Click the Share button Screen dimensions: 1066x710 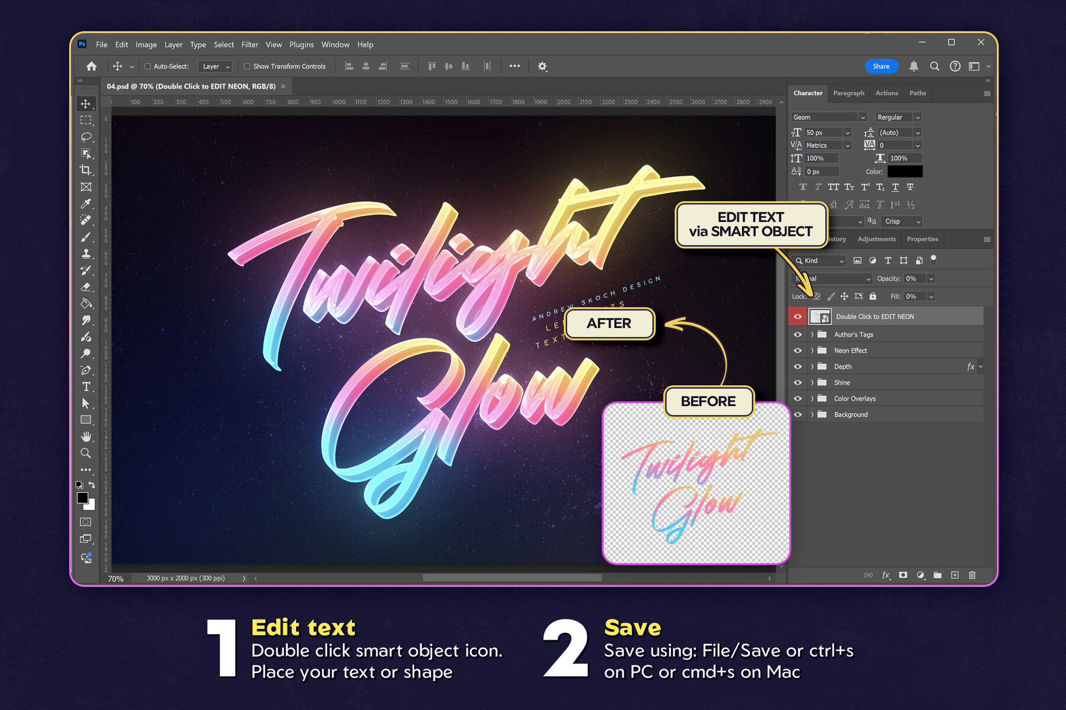(881, 66)
